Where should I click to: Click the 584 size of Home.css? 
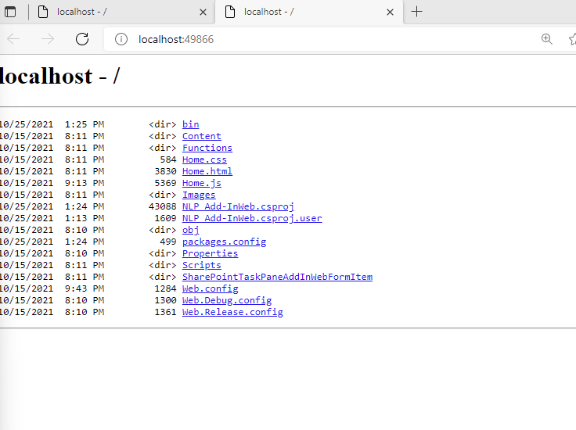168,159
